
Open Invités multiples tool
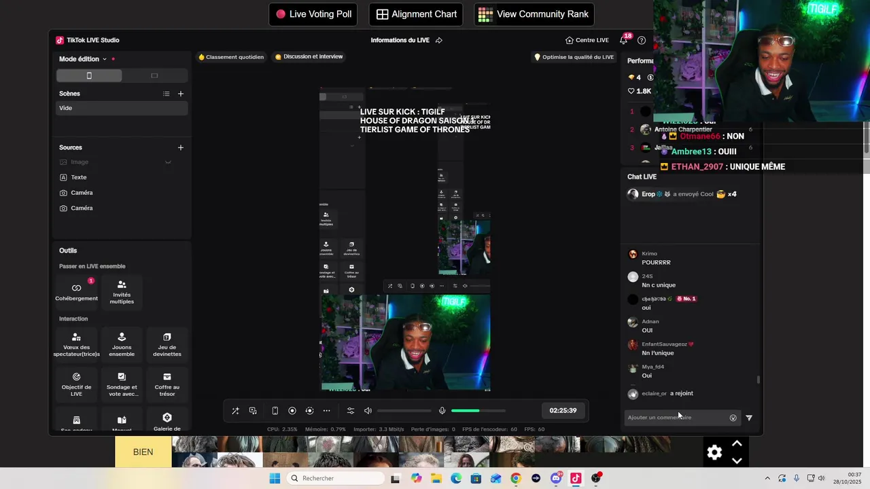(122, 292)
